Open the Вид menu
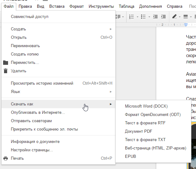The height and width of the screenshot is (169, 196). click(41, 6)
